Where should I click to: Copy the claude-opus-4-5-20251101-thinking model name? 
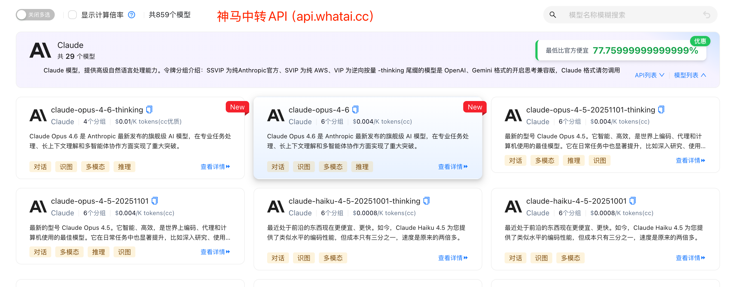661,109
